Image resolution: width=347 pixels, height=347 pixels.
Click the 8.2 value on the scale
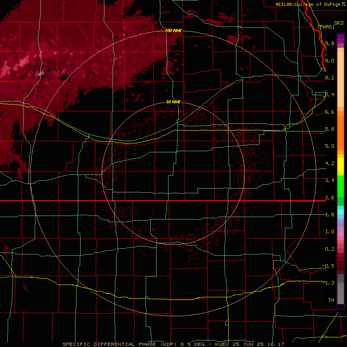click(330, 77)
